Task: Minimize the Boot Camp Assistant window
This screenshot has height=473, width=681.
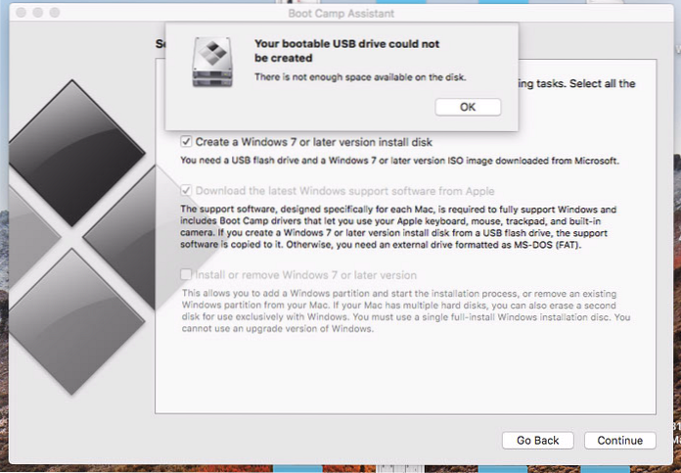Action: [38, 13]
